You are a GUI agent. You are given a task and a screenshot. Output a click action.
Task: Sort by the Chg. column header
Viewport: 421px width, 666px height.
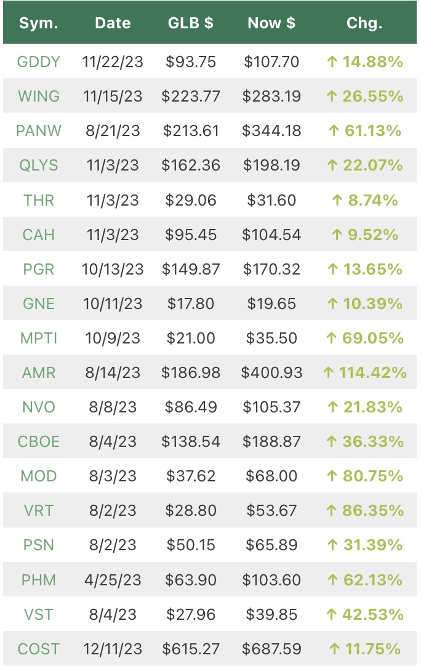(364, 23)
